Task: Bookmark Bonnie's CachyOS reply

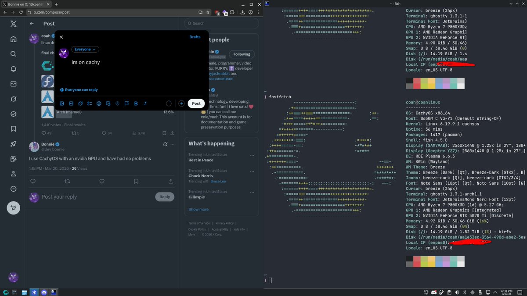Action: [x=136, y=182]
